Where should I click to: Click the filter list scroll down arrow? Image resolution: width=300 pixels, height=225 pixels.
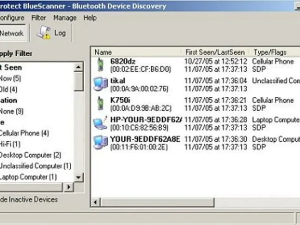point(78,177)
